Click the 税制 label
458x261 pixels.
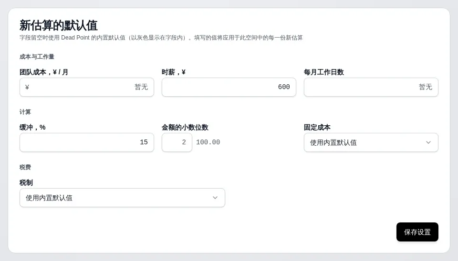[x=26, y=182]
